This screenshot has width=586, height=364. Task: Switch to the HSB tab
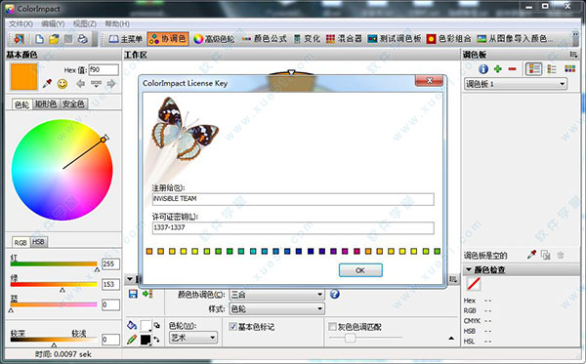coord(38,242)
